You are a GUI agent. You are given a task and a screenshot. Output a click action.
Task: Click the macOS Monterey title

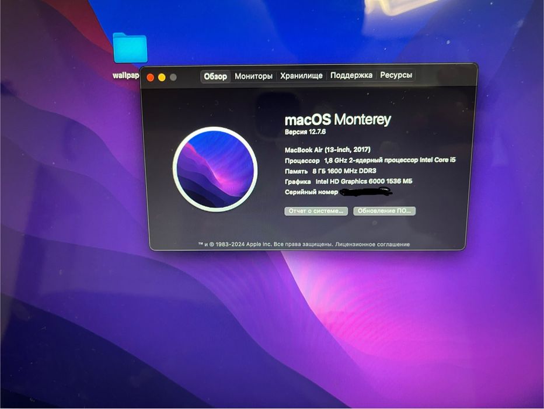(337, 119)
